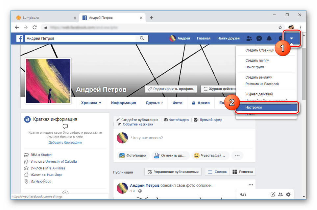This screenshot has width=317, height=210.
Task: Open Chrome three-dot menu
Action: 300,27
